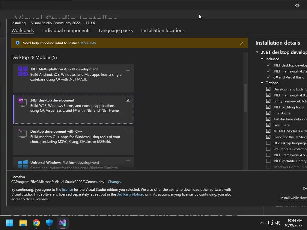Open Google Chrome from the taskbar
Image resolution: width=307 pixels, height=230 pixels.
point(36,223)
